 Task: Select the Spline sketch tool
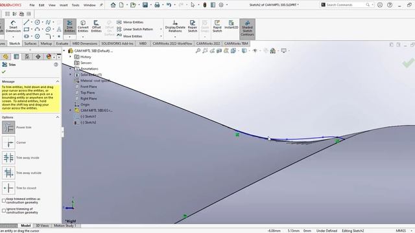click(x=48, y=23)
